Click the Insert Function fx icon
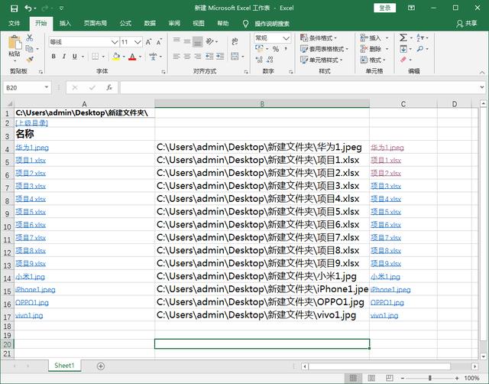 pos(109,87)
